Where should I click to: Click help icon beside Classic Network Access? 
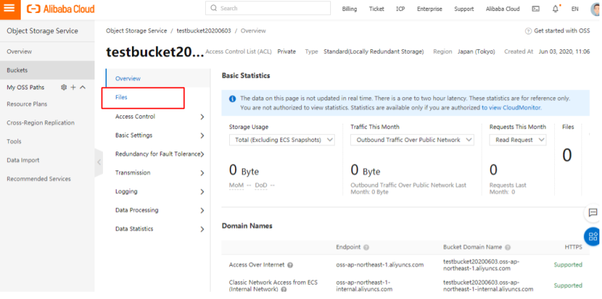coord(284,289)
